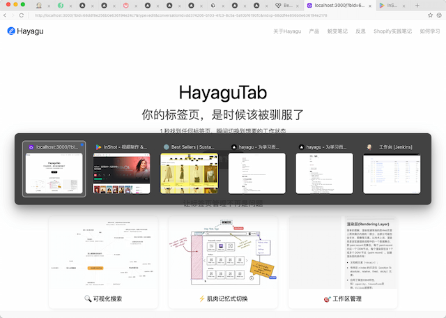Click the Hayagu logo icon in header
The image size is (446, 318).
(11, 31)
